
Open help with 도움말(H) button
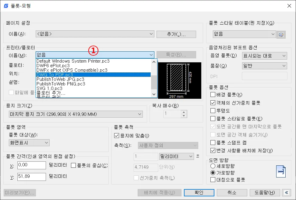click(265, 192)
